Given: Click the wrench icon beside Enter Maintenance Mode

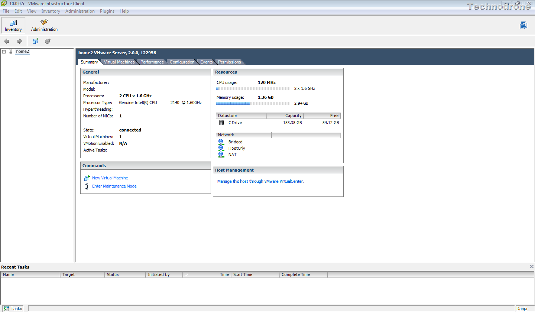Looking at the screenshot, I should (87, 186).
